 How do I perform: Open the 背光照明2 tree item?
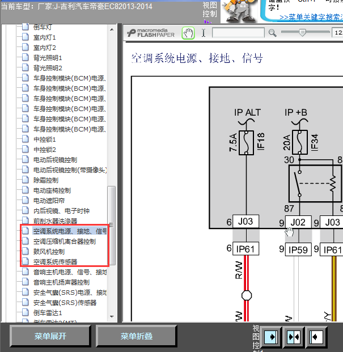[48, 68]
